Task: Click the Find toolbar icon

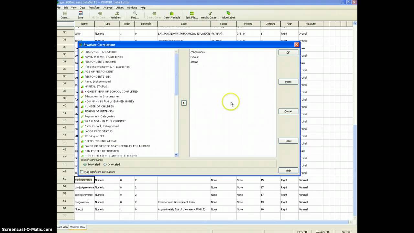Action: tap(135, 15)
